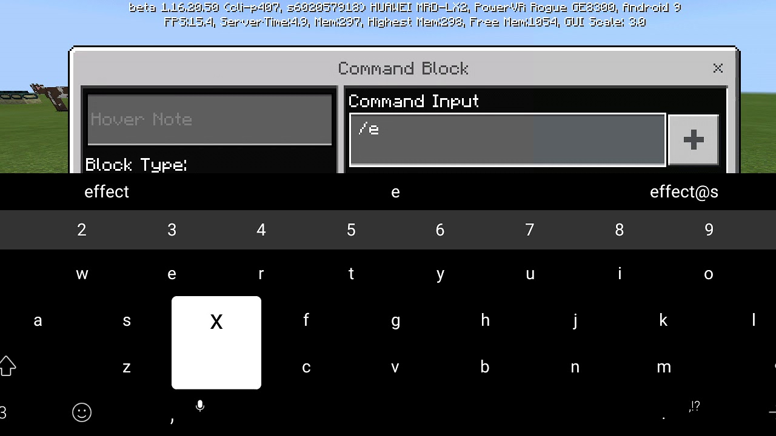Tap the letter m key
The width and height of the screenshot is (776, 436).
[664, 367]
